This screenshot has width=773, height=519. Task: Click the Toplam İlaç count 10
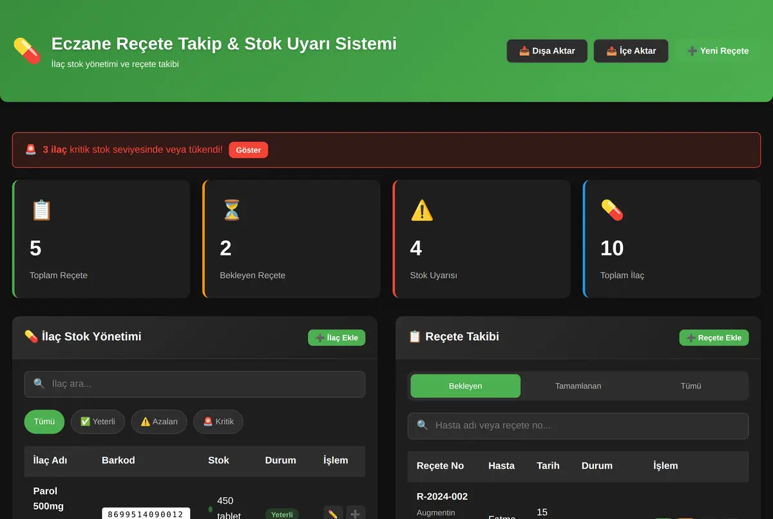click(612, 248)
